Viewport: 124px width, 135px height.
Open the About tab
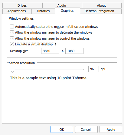coord(102,5)
